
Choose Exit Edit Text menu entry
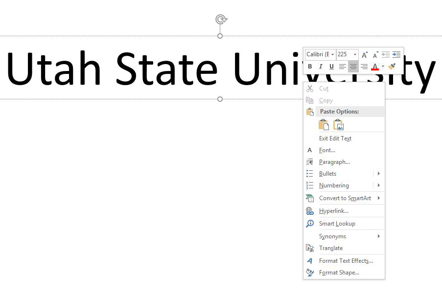(344, 138)
